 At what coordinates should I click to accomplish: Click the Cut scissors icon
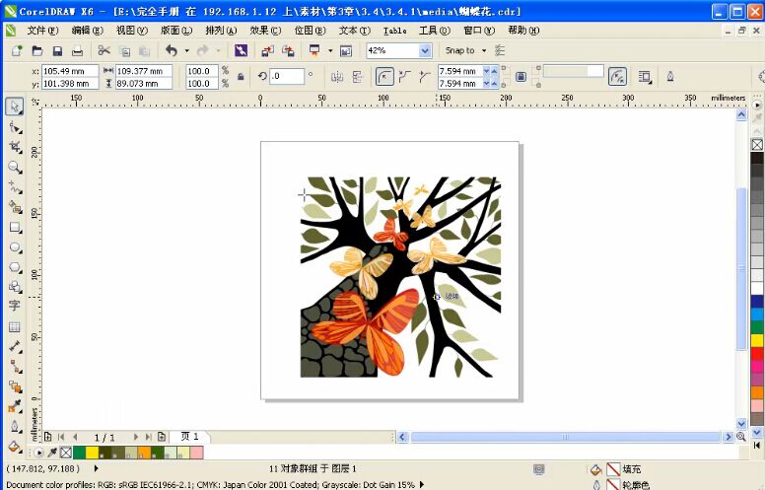(x=104, y=50)
